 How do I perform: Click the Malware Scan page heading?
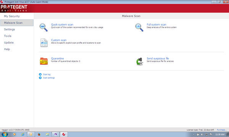tap(131, 16)
